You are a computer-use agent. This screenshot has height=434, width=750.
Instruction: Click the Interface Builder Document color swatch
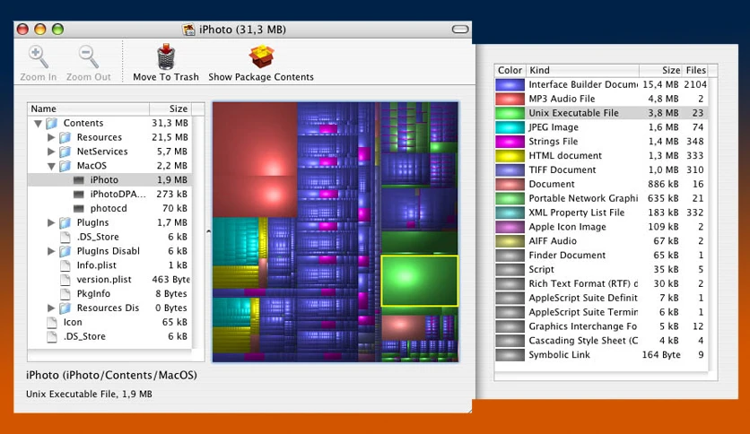click(510, 84)
